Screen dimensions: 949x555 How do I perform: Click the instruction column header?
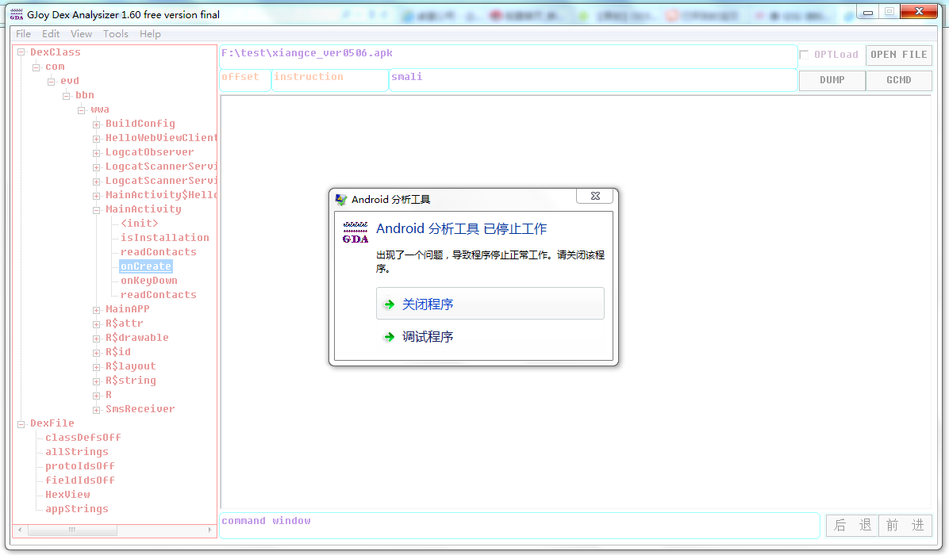(330, 80)
